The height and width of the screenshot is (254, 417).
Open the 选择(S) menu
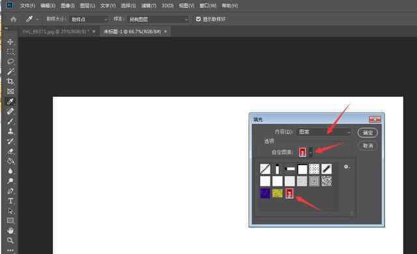[x=128, y=6]
